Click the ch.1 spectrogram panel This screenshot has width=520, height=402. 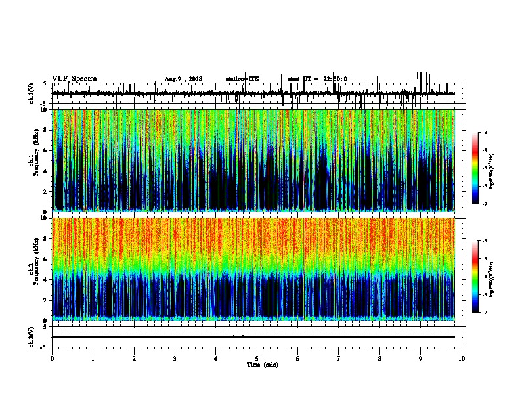coord(253,160)
